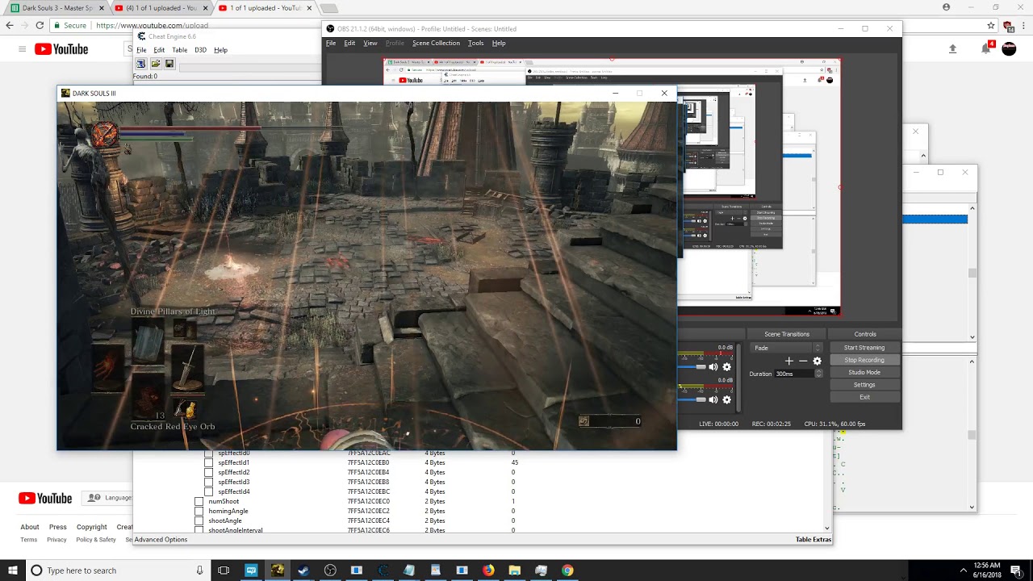Open process icon in Cheat Engine toolbar

point(140,64)
